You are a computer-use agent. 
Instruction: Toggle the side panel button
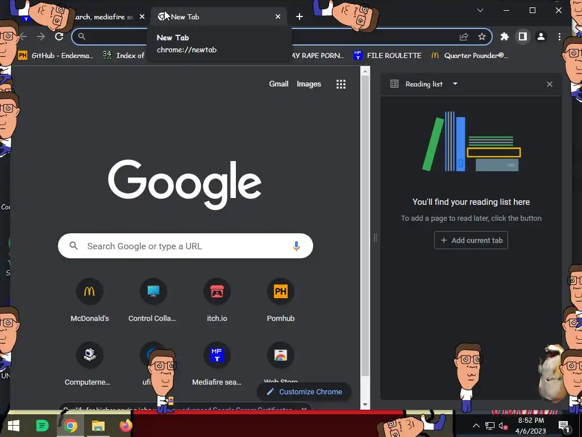pos(523,36)
